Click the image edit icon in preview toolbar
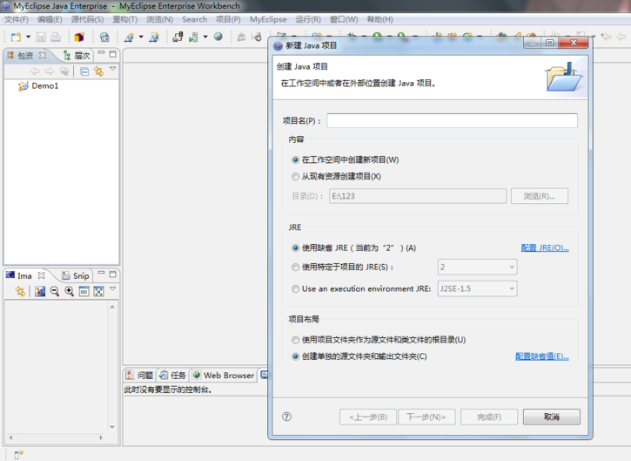This screenshot has width=631, height=461. click(40, 291)
